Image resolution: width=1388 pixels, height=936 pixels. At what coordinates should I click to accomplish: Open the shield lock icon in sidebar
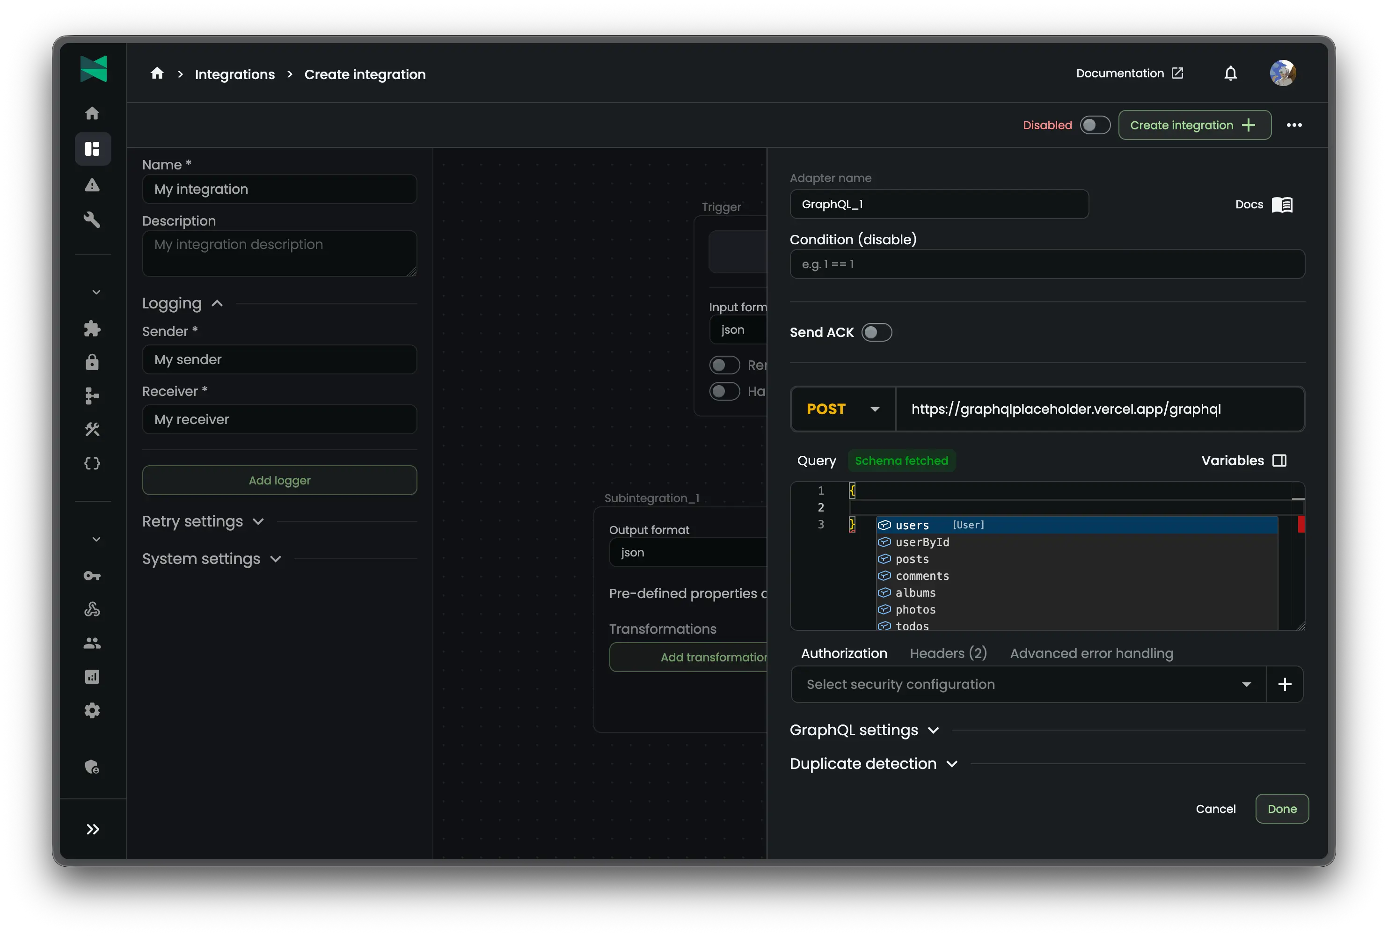(x=92, y=767)
